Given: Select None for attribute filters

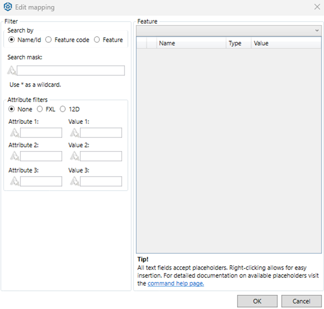Looking at the screenshot, I should [x=12, y=109].
